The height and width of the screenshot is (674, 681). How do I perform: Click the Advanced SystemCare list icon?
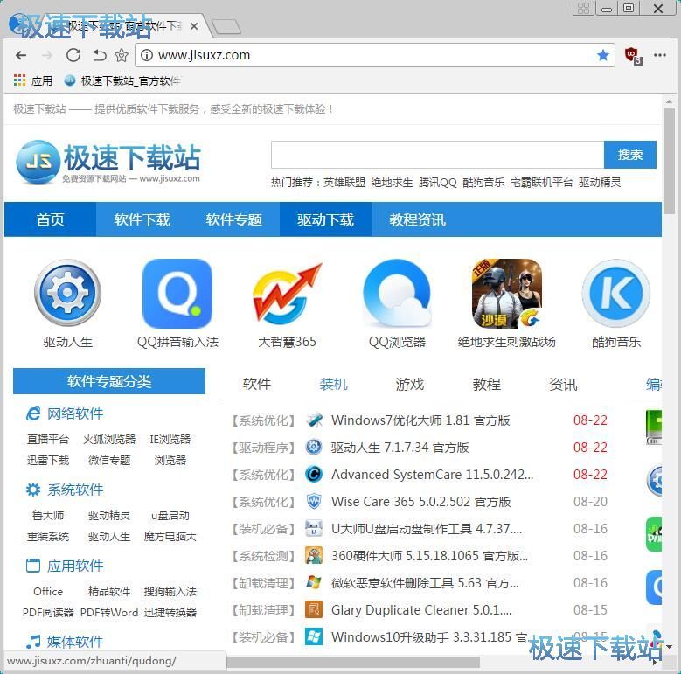(x=314, y=474)
